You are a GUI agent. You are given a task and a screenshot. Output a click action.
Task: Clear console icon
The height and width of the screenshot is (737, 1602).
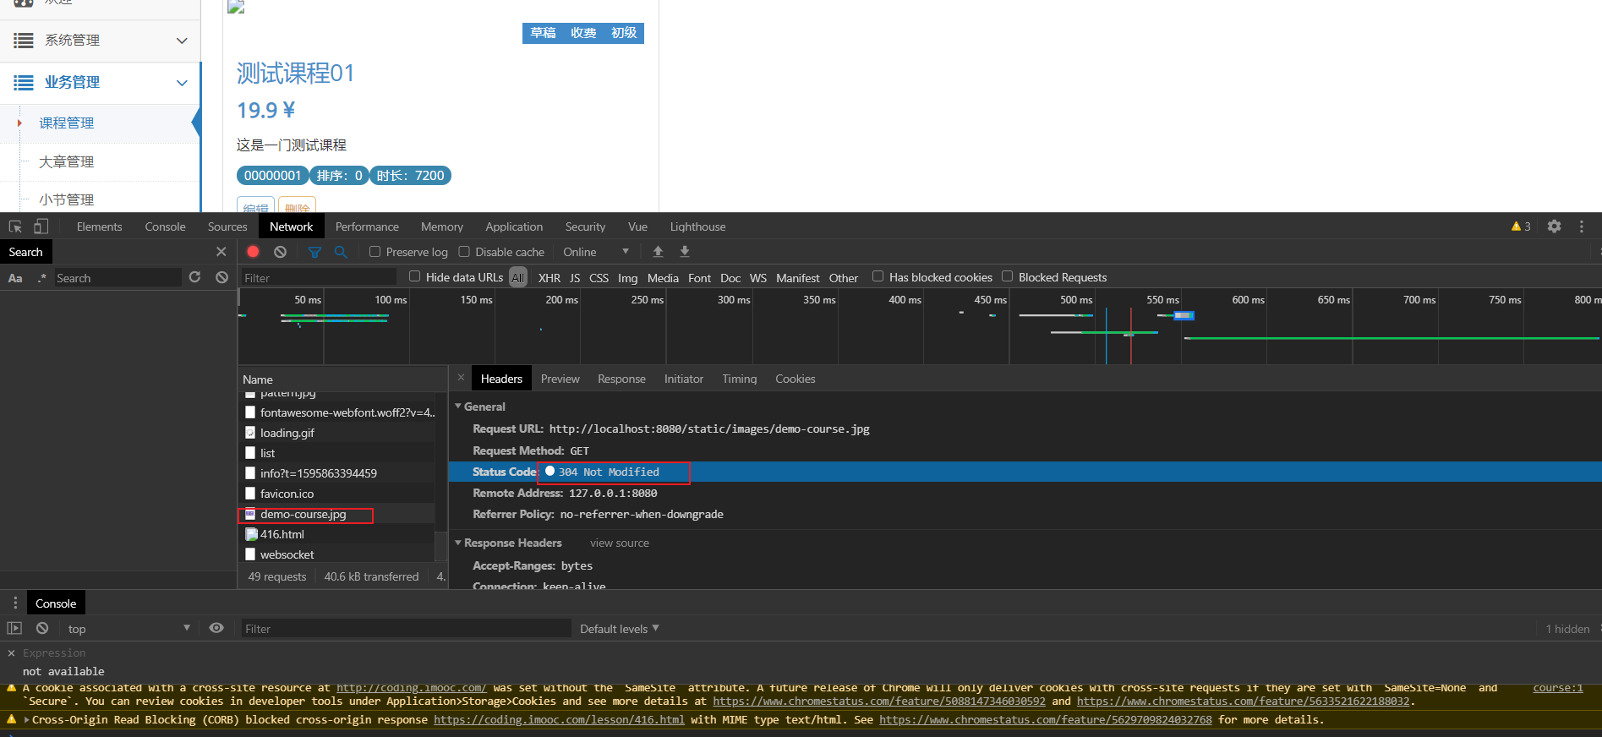[x=42, y=628]
